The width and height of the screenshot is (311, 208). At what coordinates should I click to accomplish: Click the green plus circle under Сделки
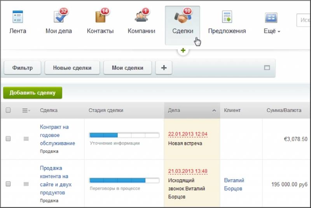click(x=183, y=51)
